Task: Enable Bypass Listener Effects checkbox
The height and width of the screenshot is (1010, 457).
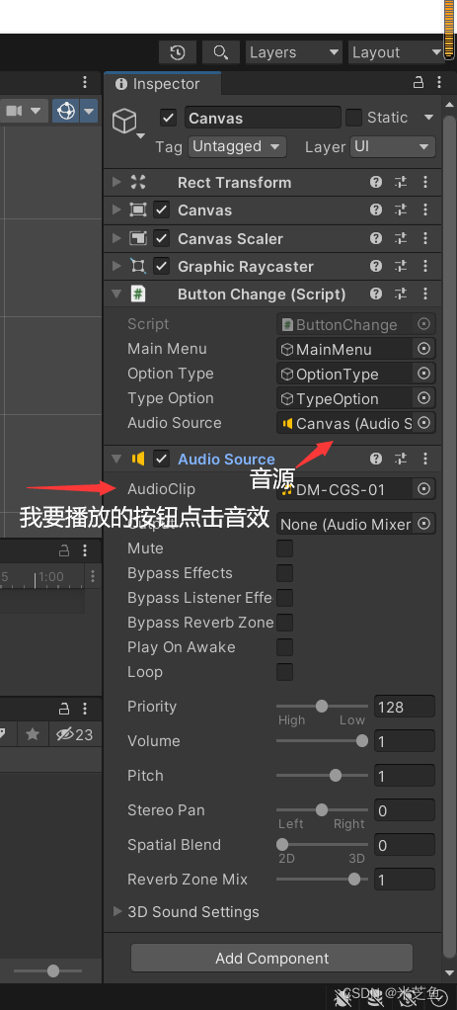Action: [284, 598]
